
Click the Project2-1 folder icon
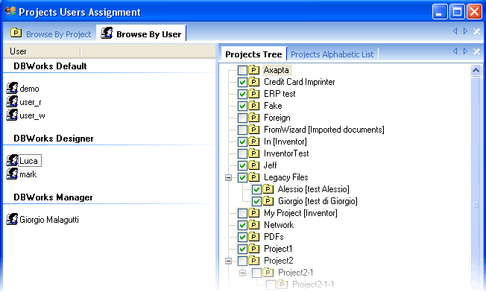(268, 273)
